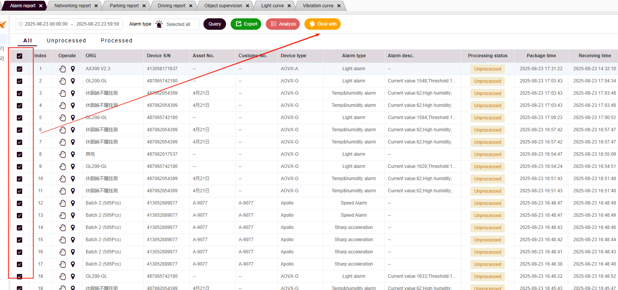Click the hand icon in row 1
This screenshot has width=618, height=290.
click(x=63, y=69)
